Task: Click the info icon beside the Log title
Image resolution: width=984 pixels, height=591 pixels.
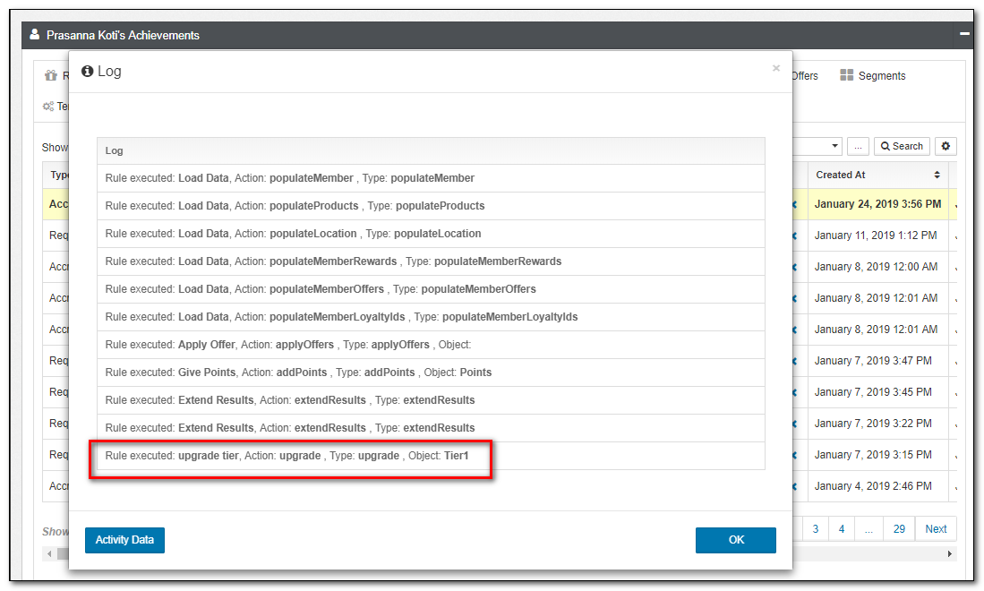Action: (x=87, y=72)
